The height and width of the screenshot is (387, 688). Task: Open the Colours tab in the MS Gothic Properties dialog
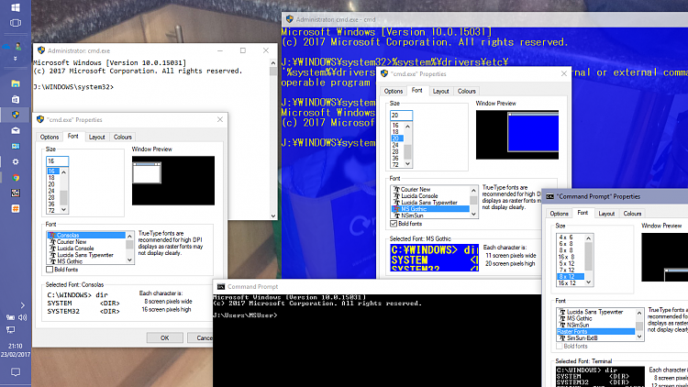pyautogui.click(x=466, y=92)
